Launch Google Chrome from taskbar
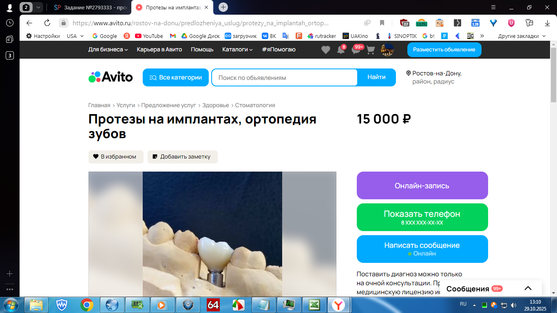 coord(86,304)
